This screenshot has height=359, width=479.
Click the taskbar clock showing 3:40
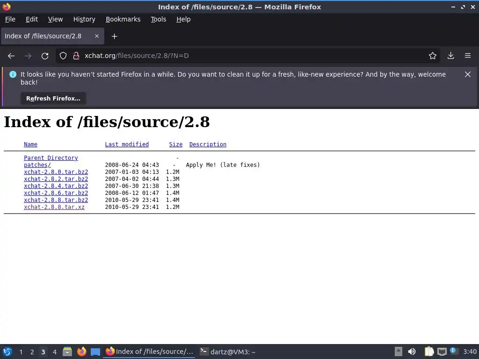[x=470, y=352]
